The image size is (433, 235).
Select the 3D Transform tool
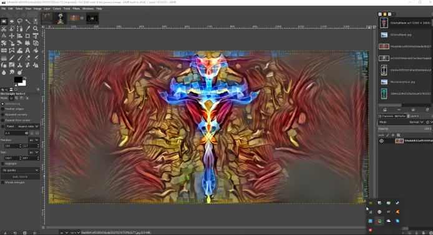pyautogui.click(x=36, y=43)
